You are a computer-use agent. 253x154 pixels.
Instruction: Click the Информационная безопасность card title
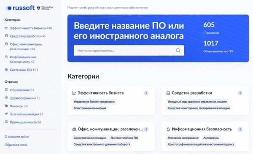click(x=202, y=129)
